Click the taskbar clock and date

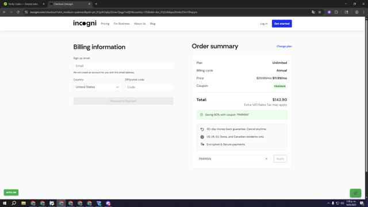pyautogui.click(x=351, y=203)
